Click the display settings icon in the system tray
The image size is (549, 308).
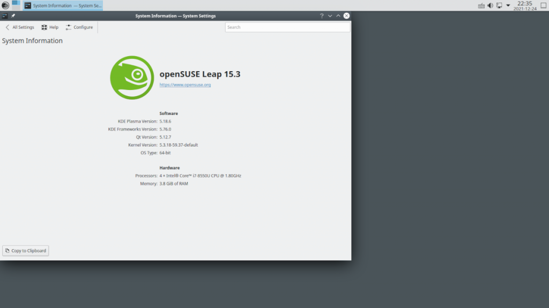pyautogui.click(x=499, y=5)
